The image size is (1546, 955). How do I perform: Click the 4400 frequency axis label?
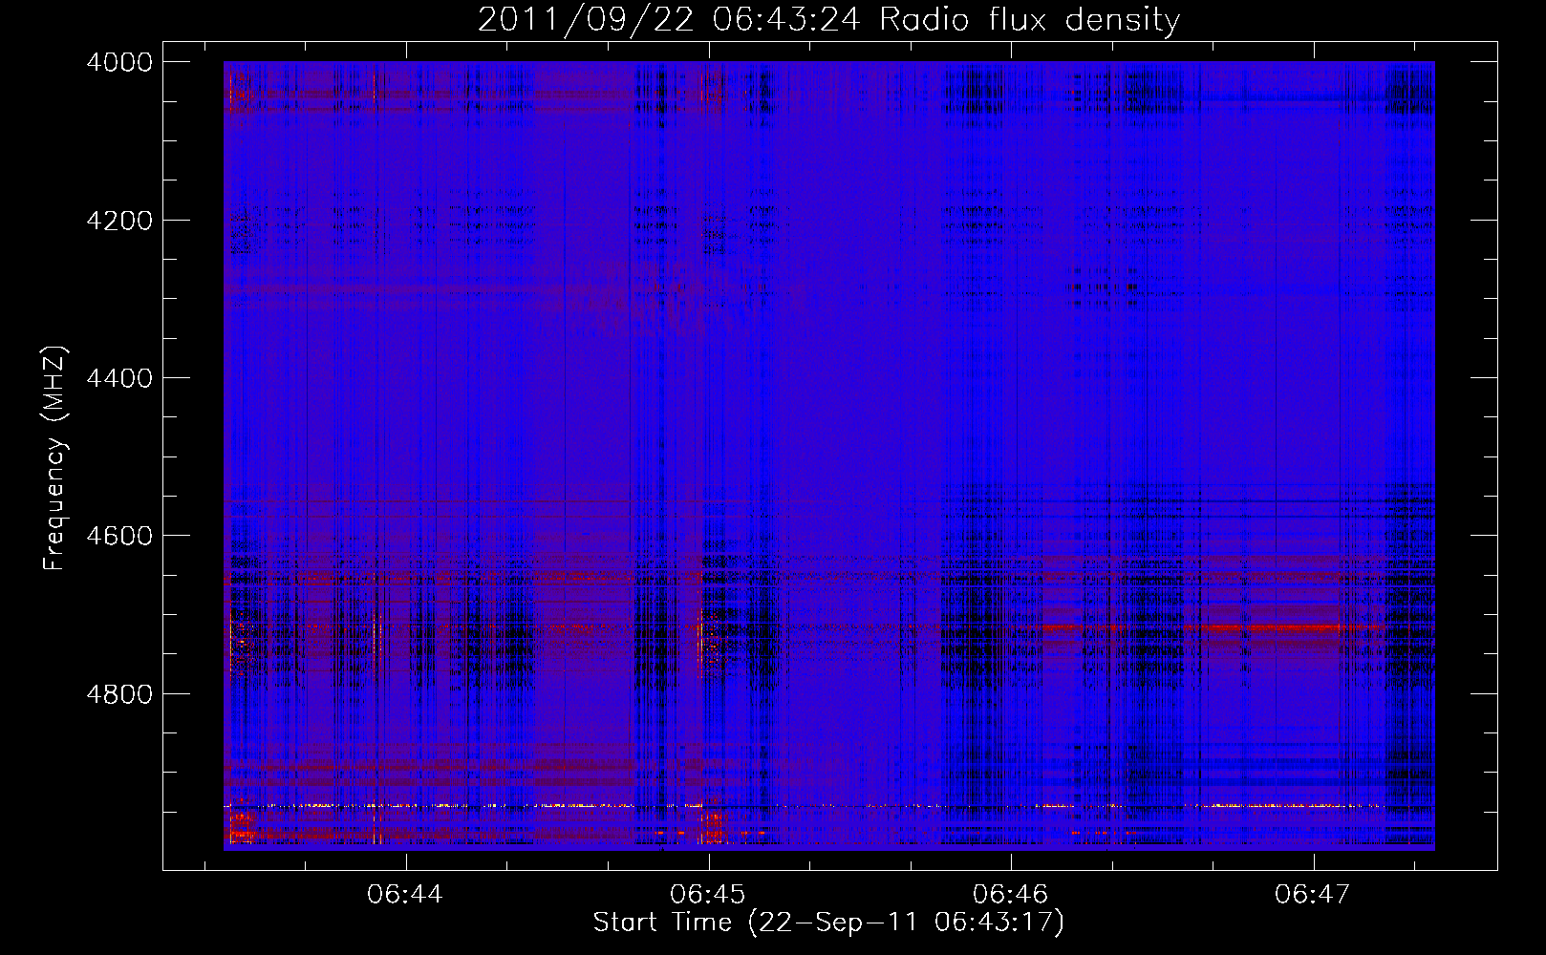[119, 378]
